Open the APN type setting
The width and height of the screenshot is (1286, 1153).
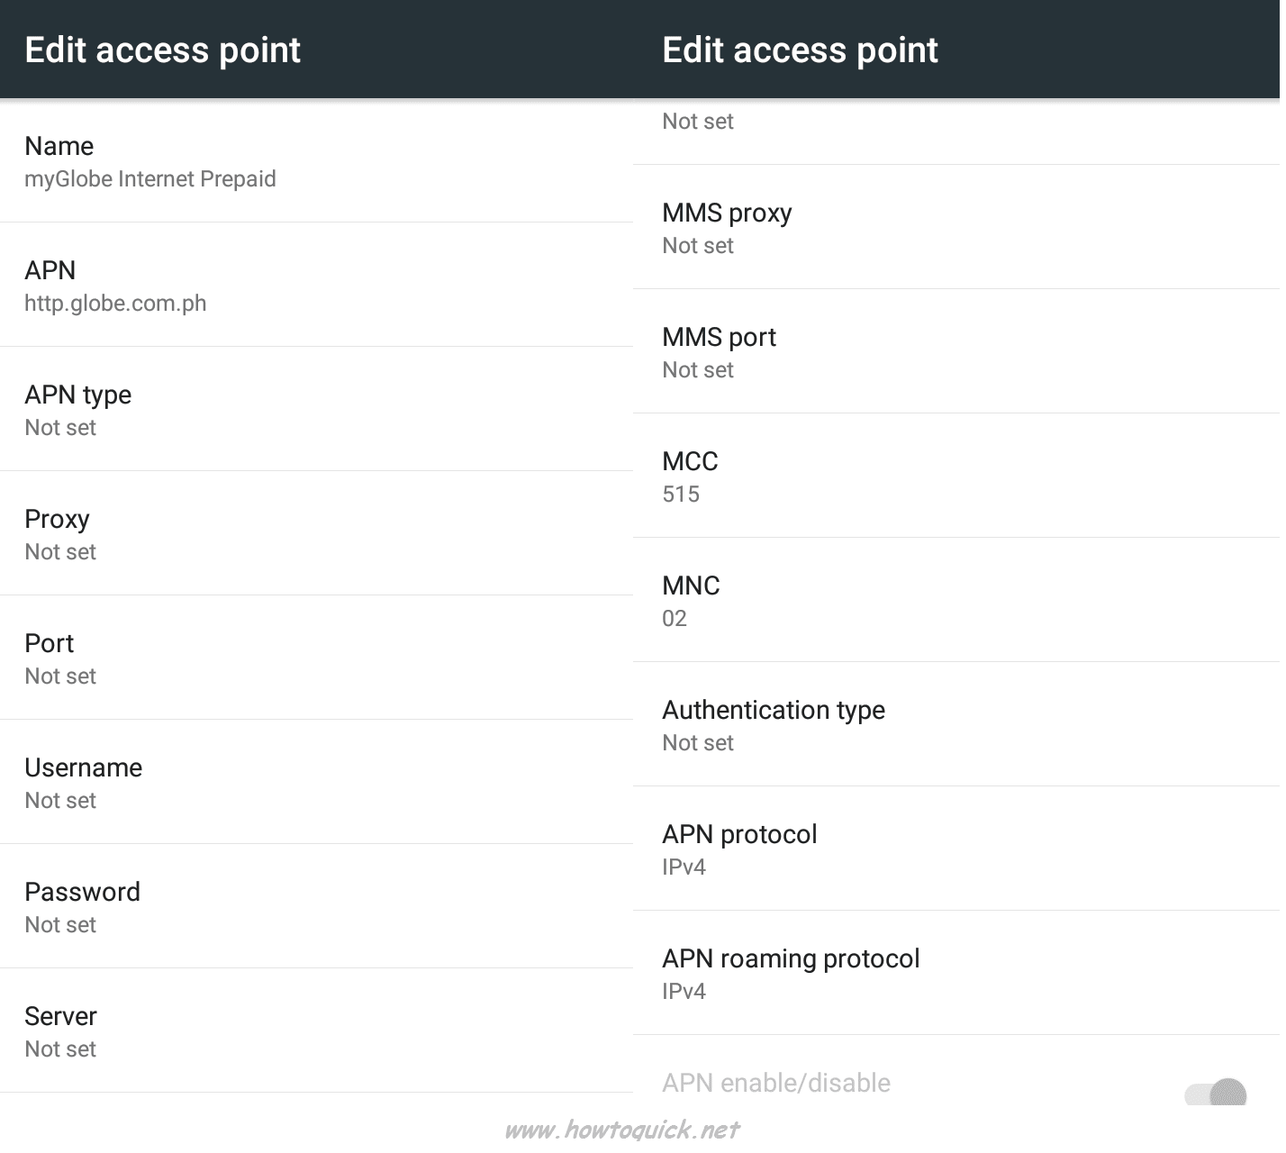pyautogui.click(x=317, y=409)
